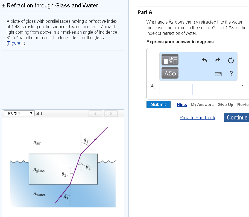Viewport: 249px width, 217px height.
Task: Open the Greek symbols palette ΑΣφ
Action: coord(170,73)
